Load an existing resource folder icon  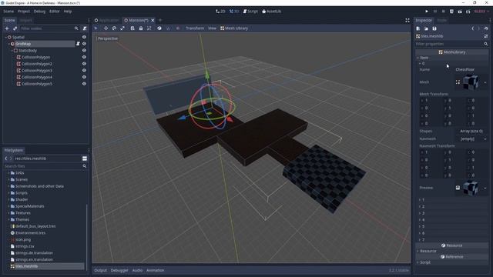[x=426, y=28]
